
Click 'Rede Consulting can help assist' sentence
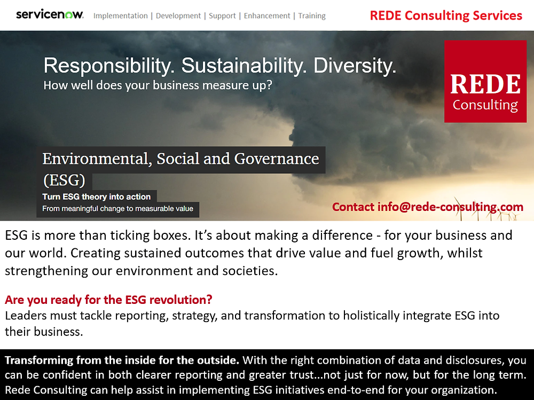coord(251,389)
